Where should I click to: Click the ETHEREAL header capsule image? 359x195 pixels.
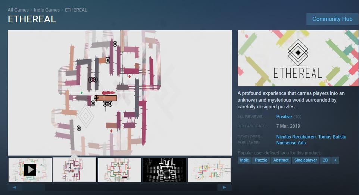[x=298, y=58]
